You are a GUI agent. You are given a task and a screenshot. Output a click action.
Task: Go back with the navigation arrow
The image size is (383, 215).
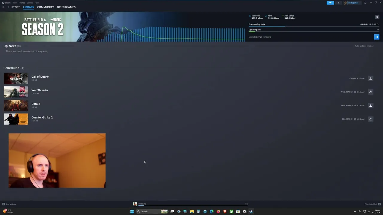point(4,7)
